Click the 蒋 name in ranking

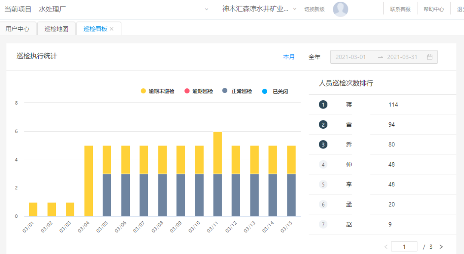349,105
